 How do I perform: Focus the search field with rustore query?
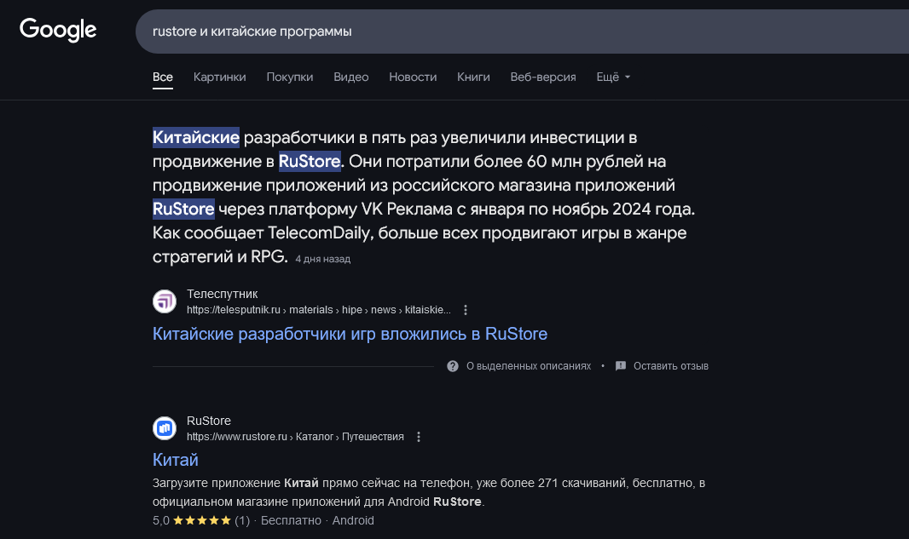[x=522, y=32]
